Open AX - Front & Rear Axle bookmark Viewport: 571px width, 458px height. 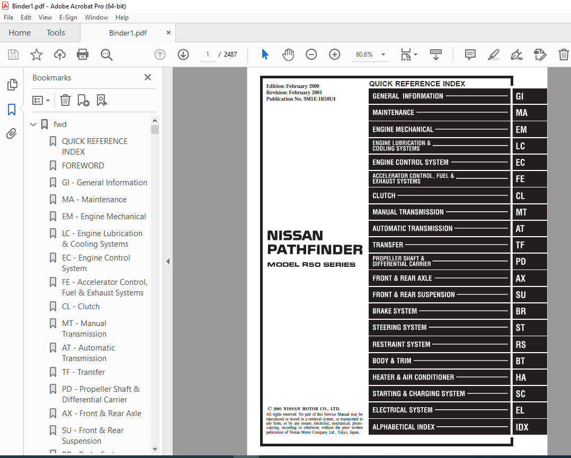(102, 414)
